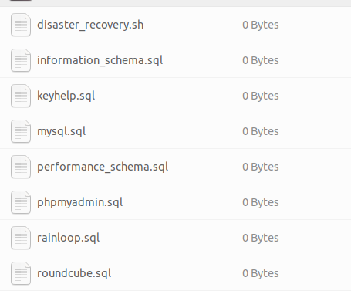Click the 0 Bytes size of roundcube.sql
Viewport: 351px width, 291px height.
coord(261,273)
